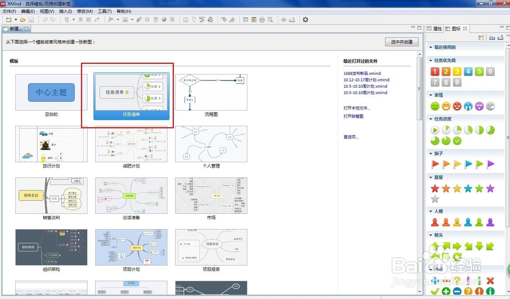Click the 首选项... link
510x299 pixels.
(x=351, y=137)
